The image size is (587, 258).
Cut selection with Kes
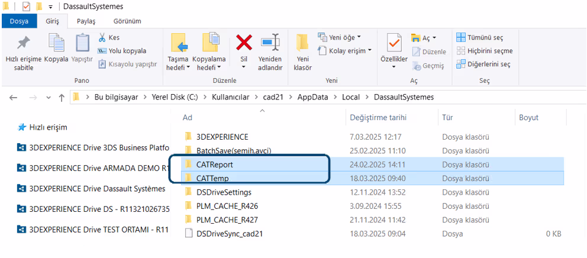pyautogui.click(x=109, y=37)
